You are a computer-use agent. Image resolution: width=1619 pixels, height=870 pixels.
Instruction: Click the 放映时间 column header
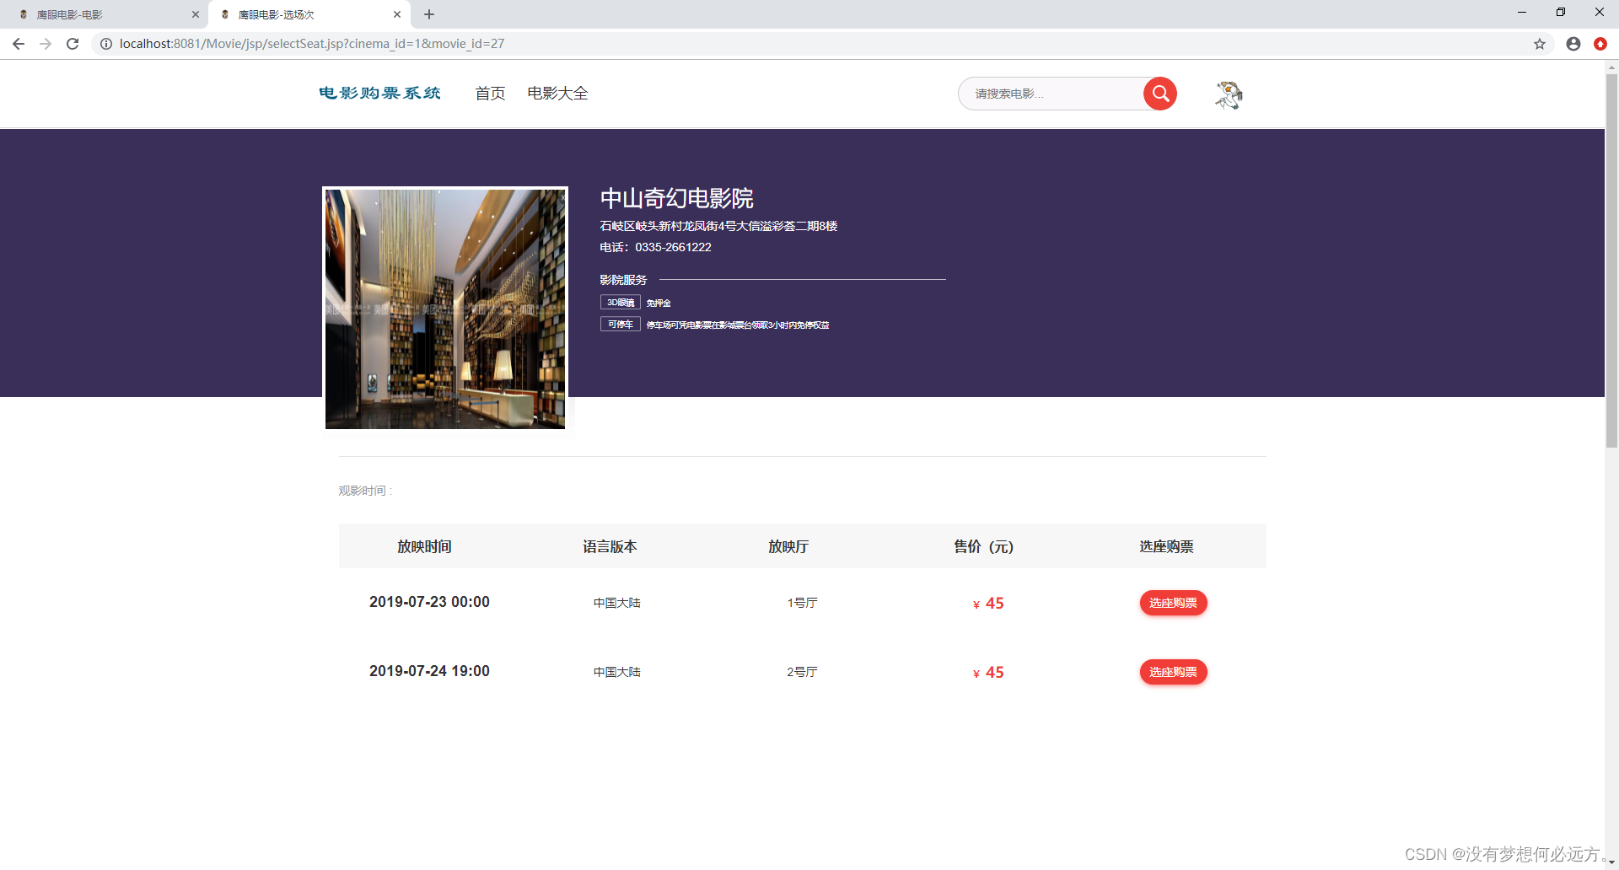point(424,546)
